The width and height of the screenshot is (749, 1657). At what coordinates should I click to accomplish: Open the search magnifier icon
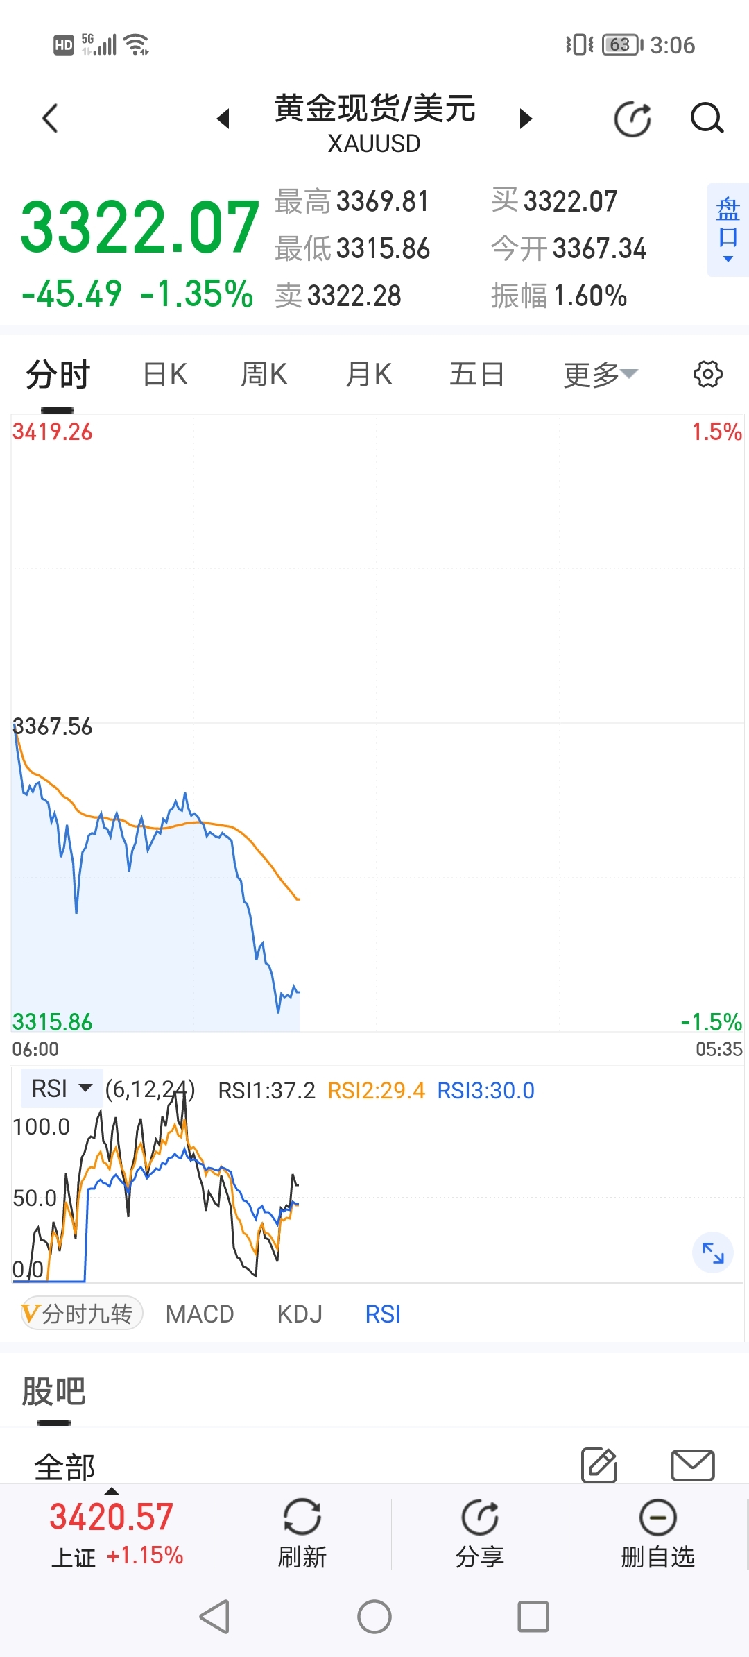click(707, 118)
